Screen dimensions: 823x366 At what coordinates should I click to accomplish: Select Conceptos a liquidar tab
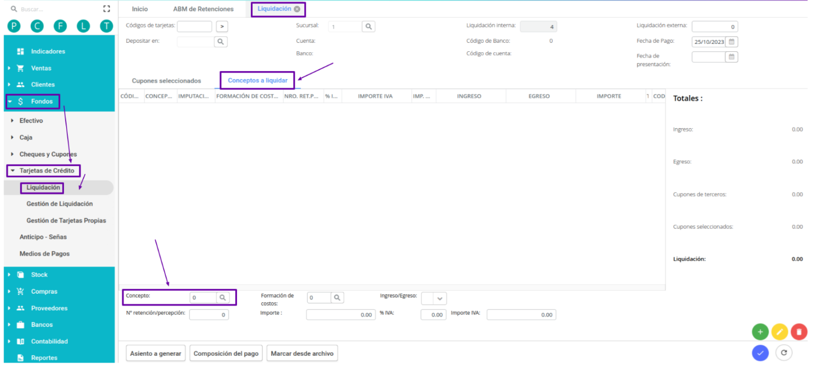[258, 81]
